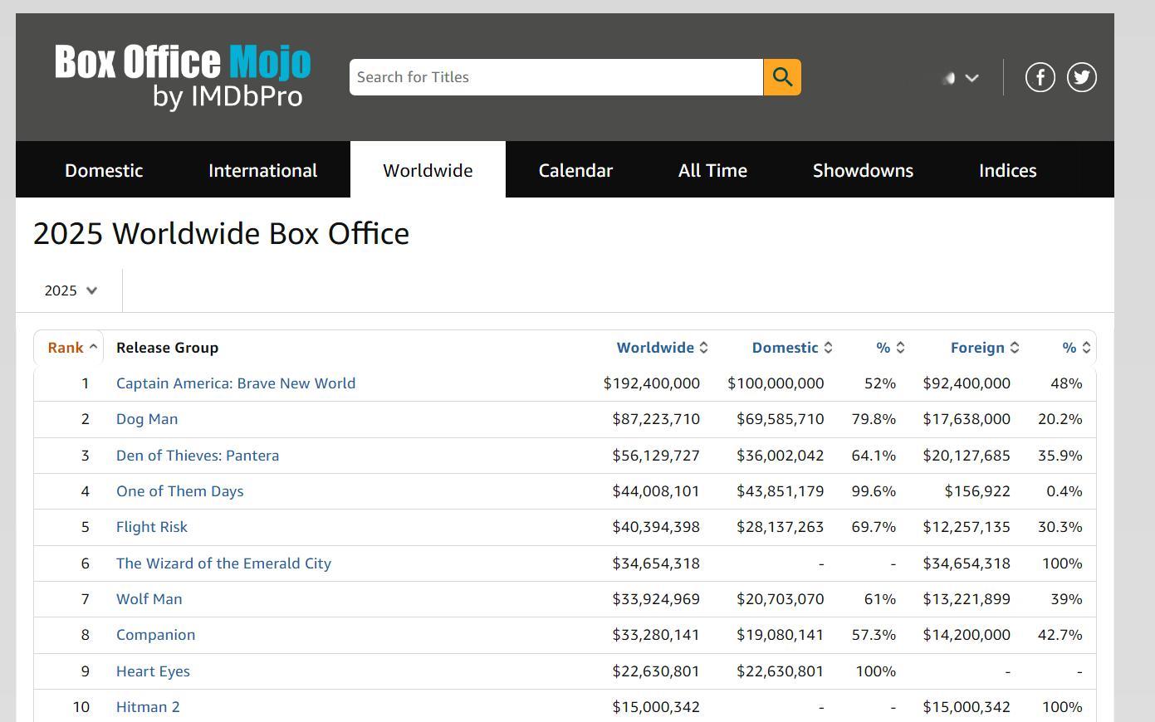Click the 79.8% domestic share value
Viewport: 1155px width, 722px height.
click(874, 419)
